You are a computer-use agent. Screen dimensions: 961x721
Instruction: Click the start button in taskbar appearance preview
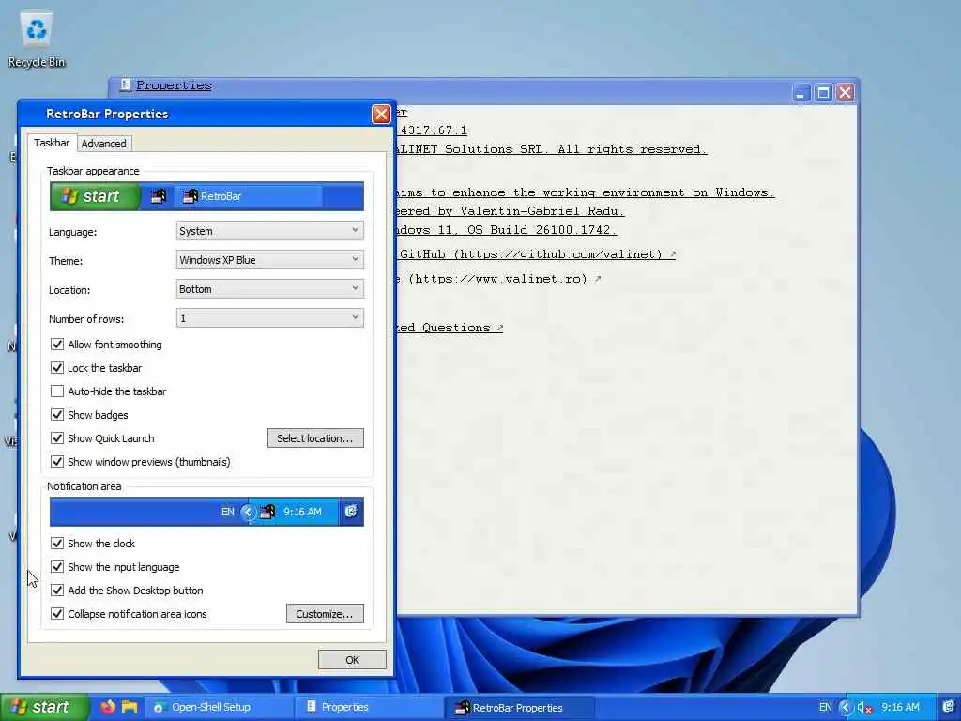click(x=95, y=196)
